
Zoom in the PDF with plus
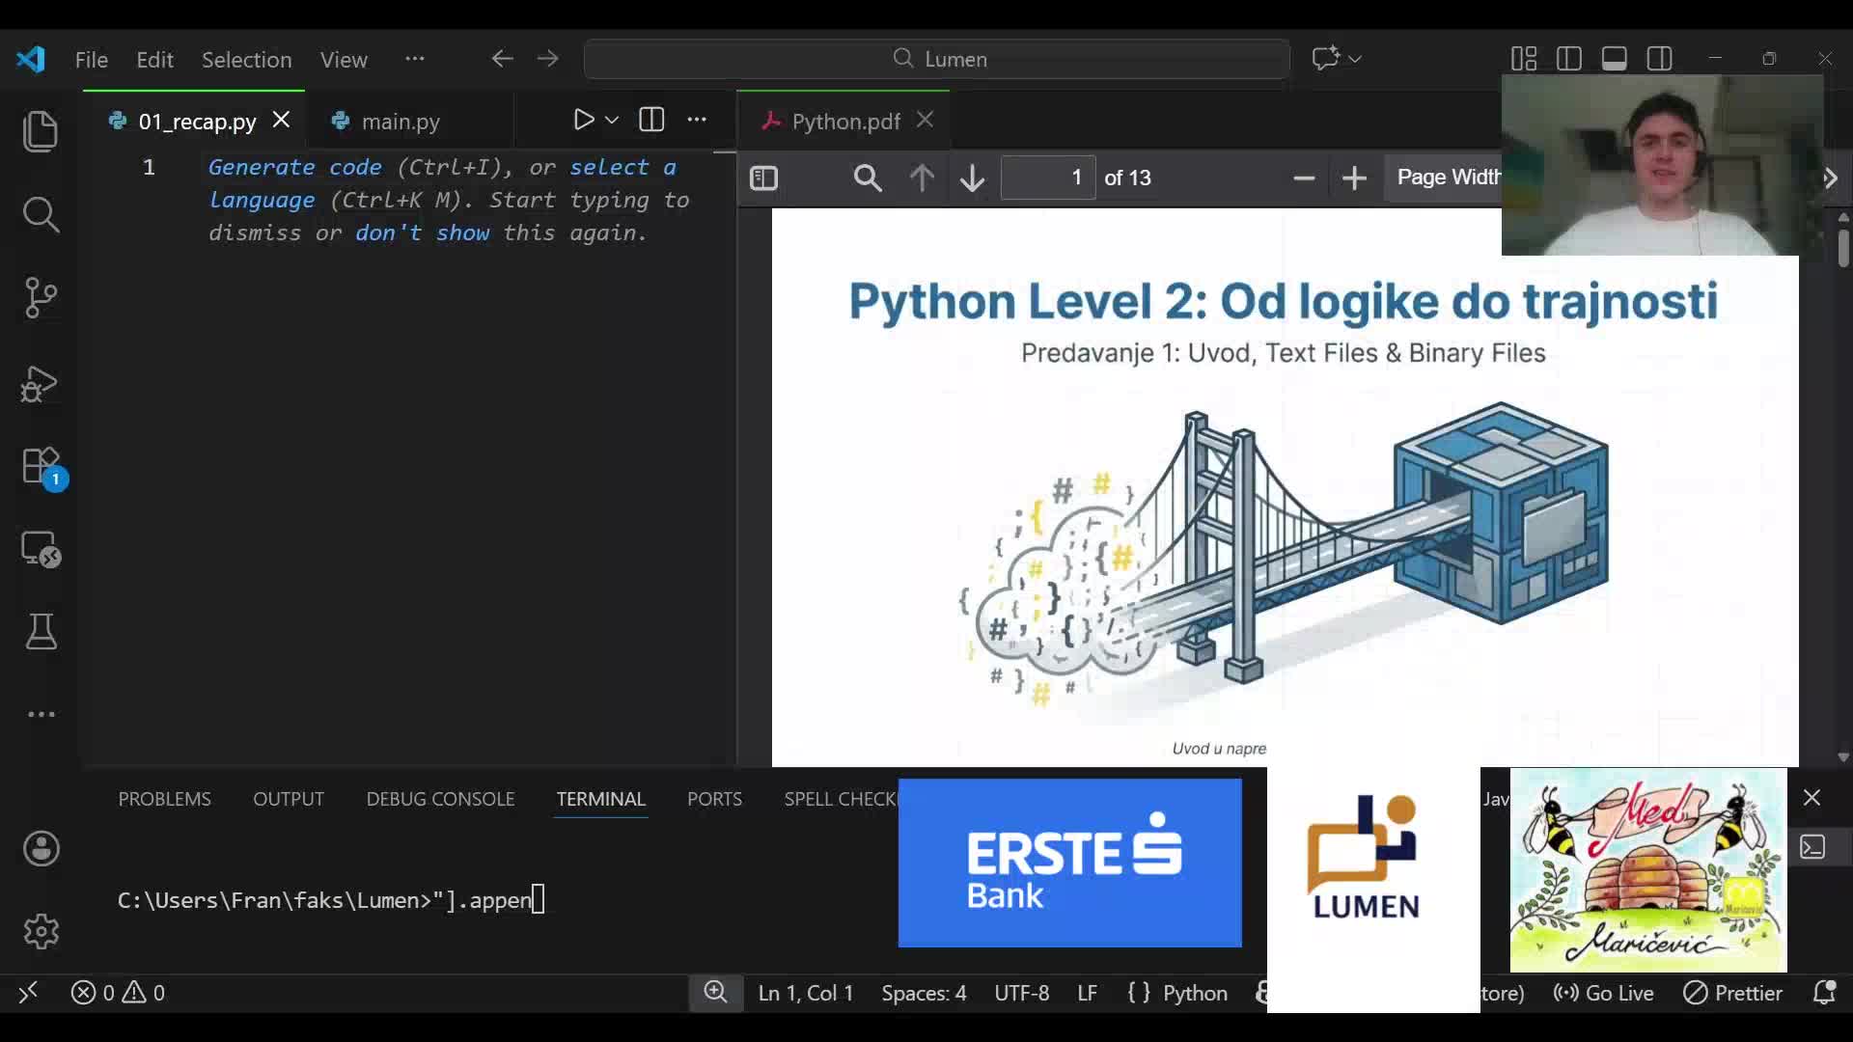(1354, 178)
